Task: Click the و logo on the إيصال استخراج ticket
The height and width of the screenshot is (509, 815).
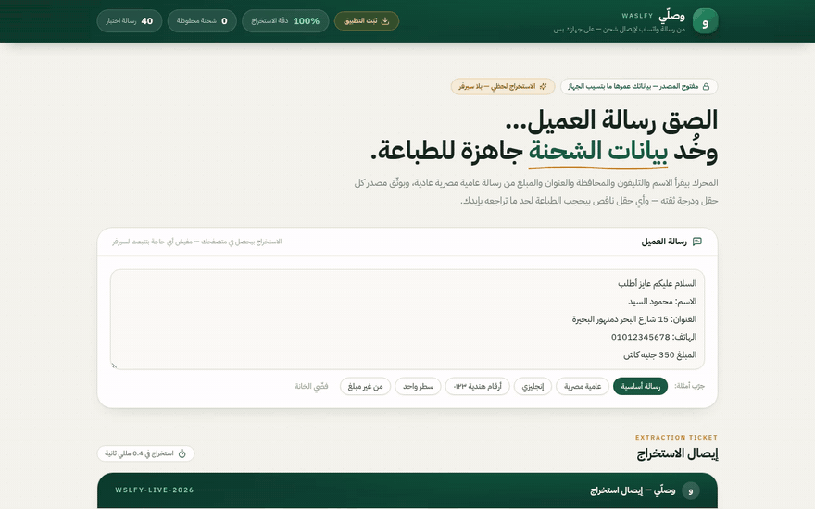Action: (691, 490)
